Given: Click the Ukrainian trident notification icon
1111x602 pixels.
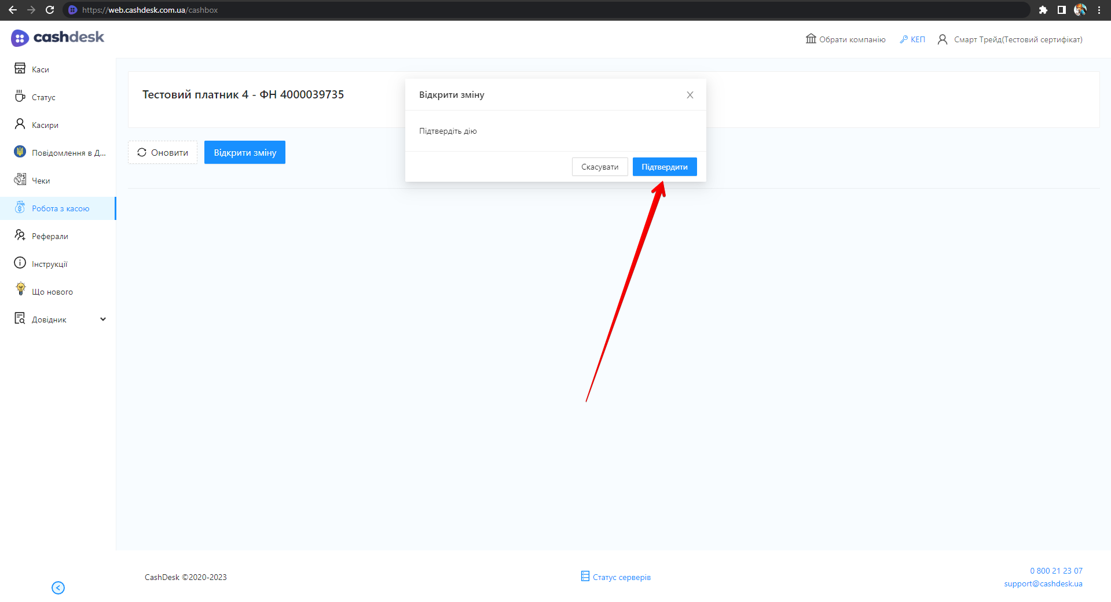Looking at the screenshot, I should [x=20, y=152].
